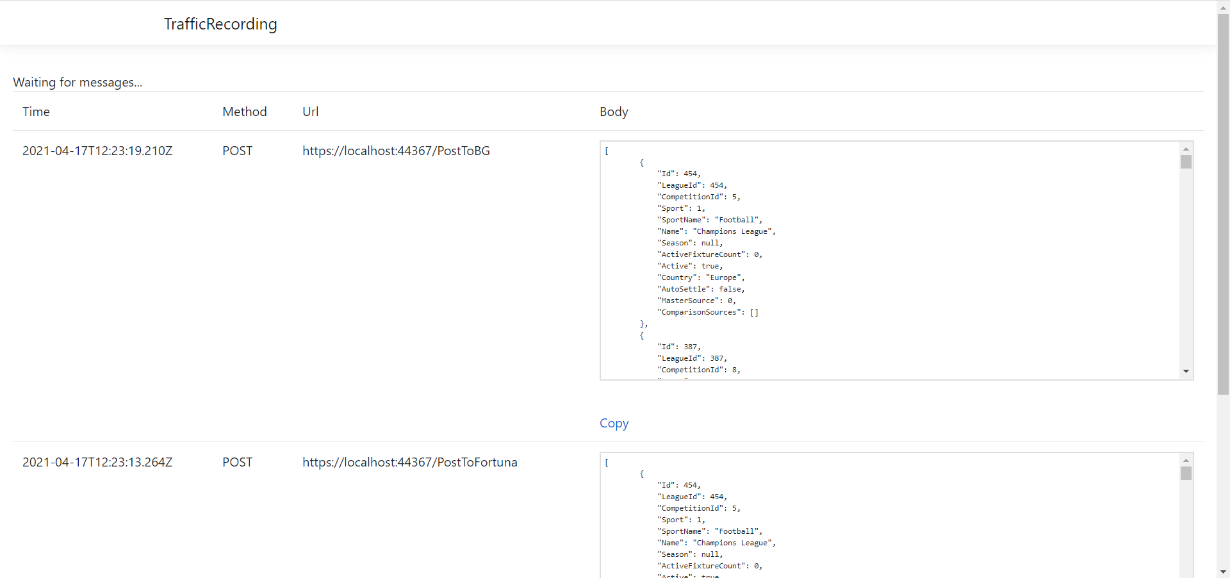Click the "Id": 387 line in first body
This screenshot has height=578, width=1230.
point(679,347)
